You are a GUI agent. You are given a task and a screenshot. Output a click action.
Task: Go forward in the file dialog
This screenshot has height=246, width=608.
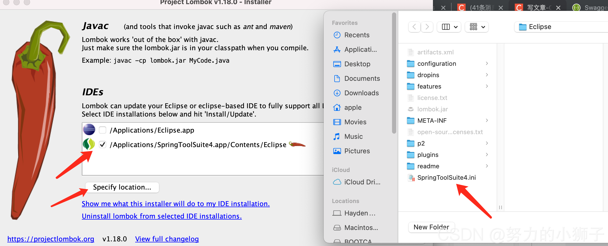pos(427,27)
